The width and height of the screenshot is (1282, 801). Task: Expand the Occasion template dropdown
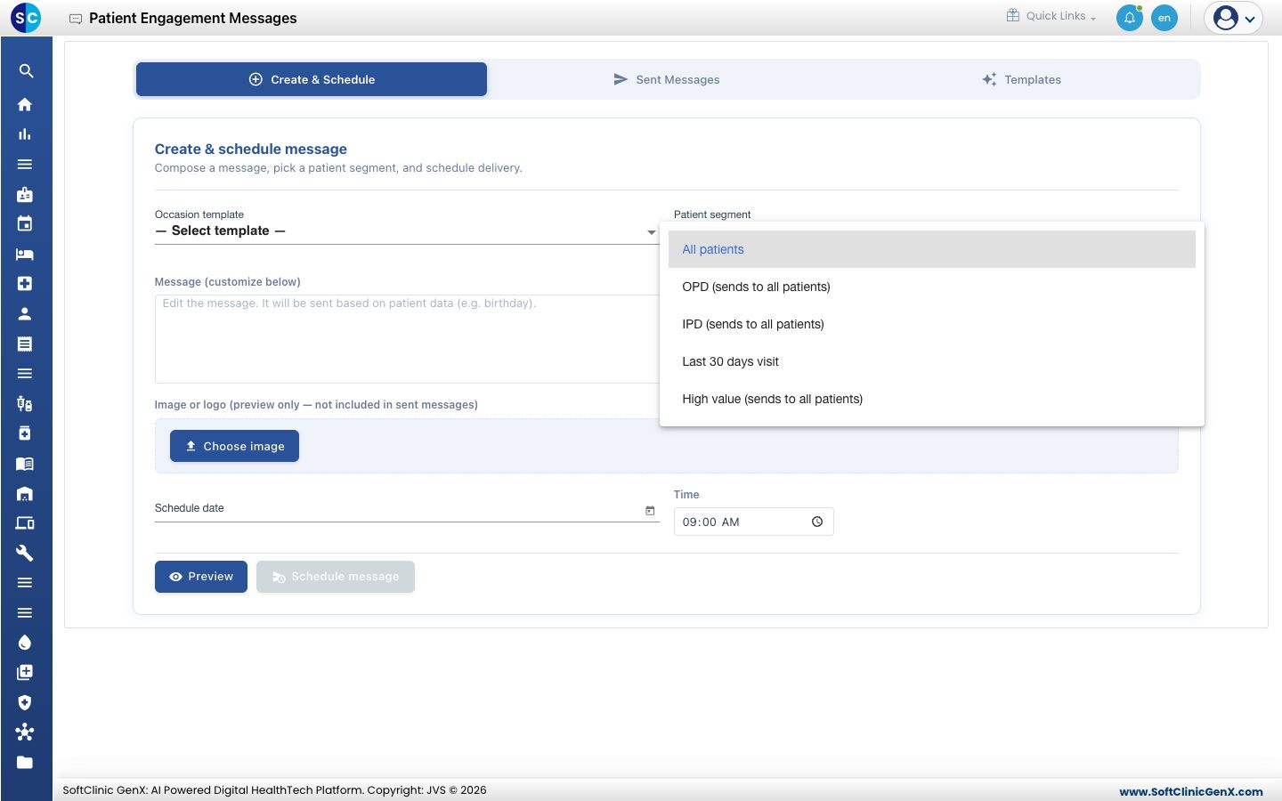pos(407,231)
